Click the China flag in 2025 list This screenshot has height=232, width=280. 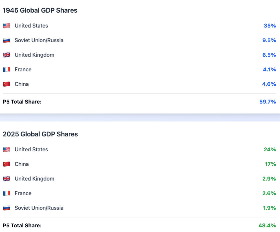tap(6, 164)
